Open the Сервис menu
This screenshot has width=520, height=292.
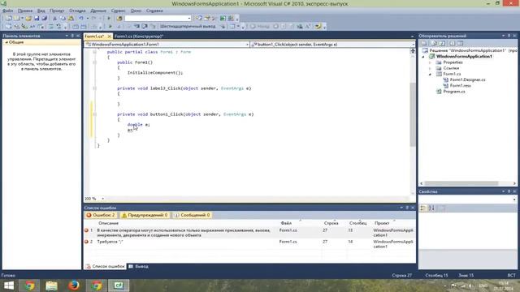click(x=118, y=11)
